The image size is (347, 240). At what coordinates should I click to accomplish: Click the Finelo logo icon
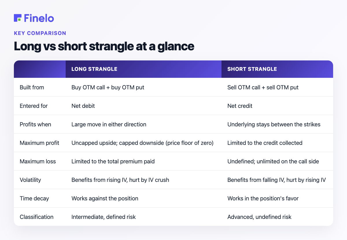[x=18, y=18]
